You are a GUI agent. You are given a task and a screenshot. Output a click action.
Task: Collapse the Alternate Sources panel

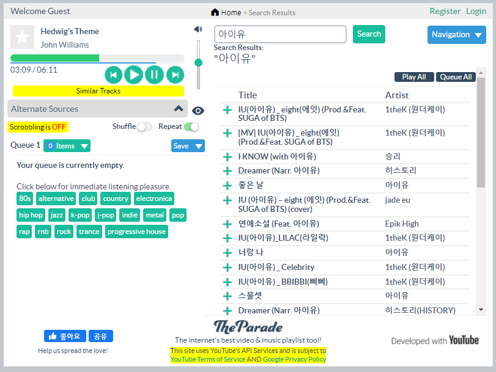tap(178, 109)
